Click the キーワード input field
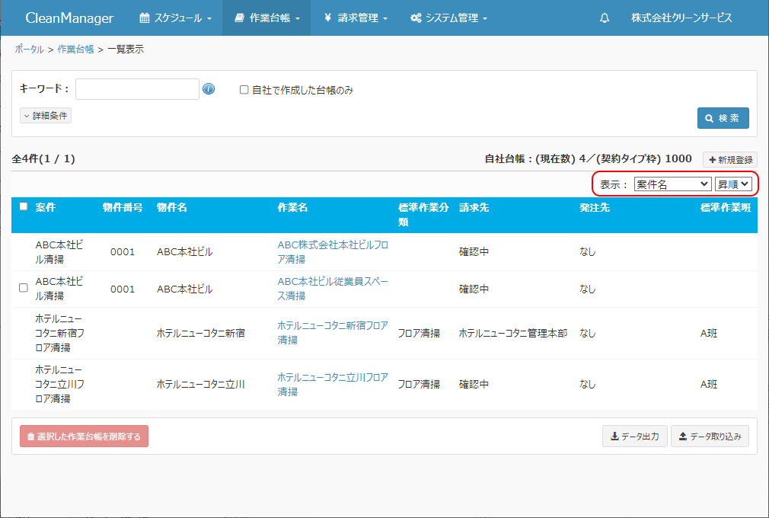 click(137, 89)
